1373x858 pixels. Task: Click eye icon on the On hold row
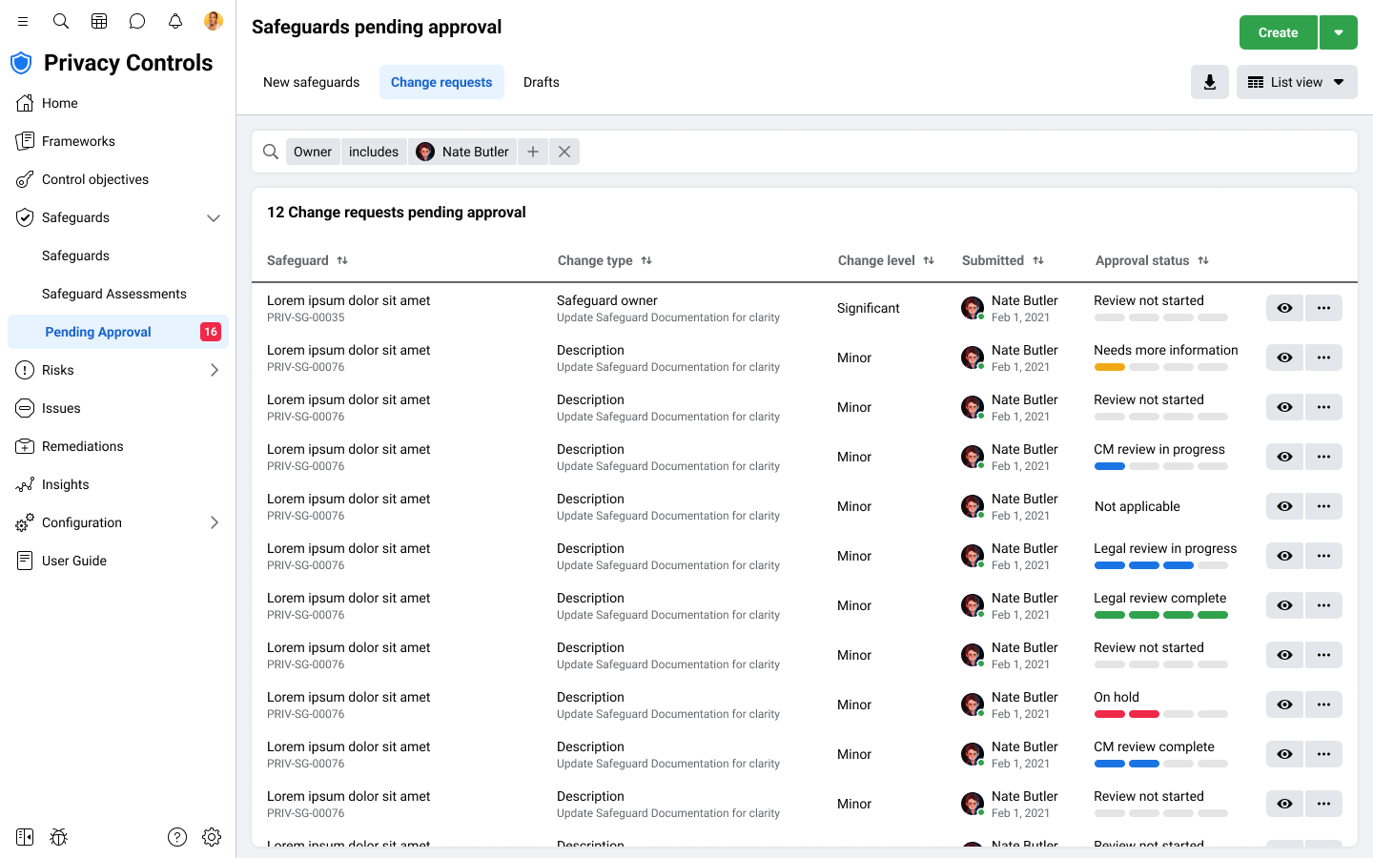(1284, 705)
